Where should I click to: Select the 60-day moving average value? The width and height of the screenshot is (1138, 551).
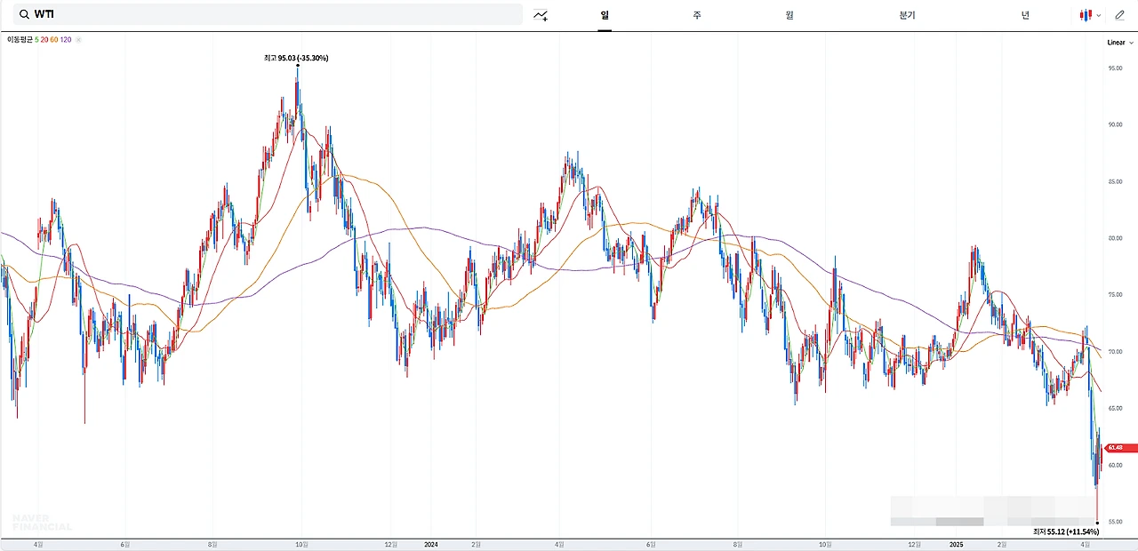click(54, 40)
